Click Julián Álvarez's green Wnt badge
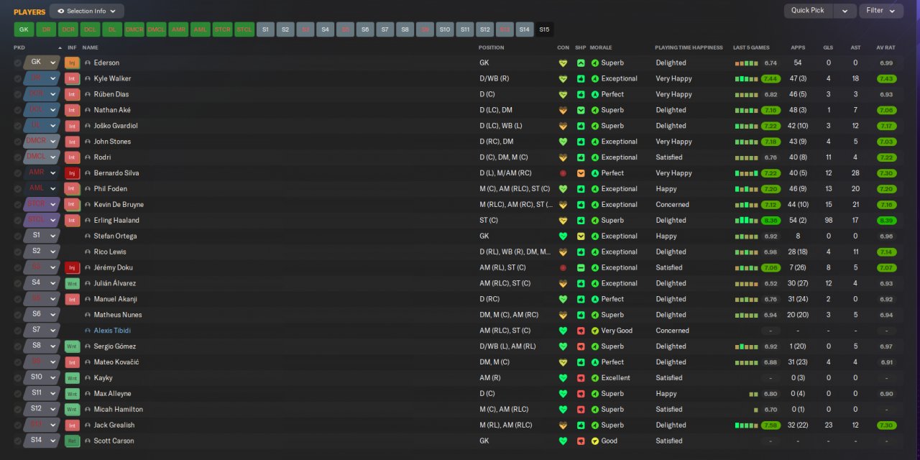The image size is (920, 460). click(x=72, y=283)
